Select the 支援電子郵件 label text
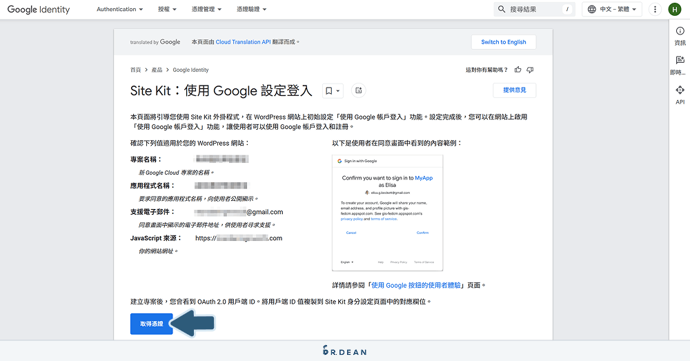Image resolution: width=690 pixels, height=361 pixels. coord(152,212)
